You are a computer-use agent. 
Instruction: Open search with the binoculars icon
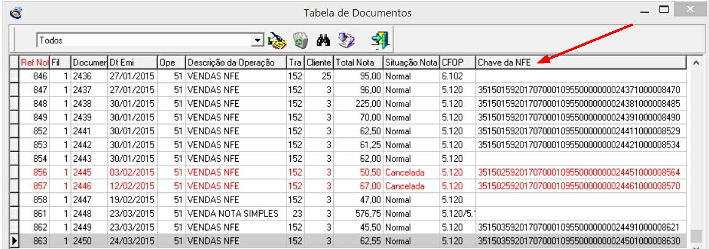pyautogui.click(x=324, y=41)
